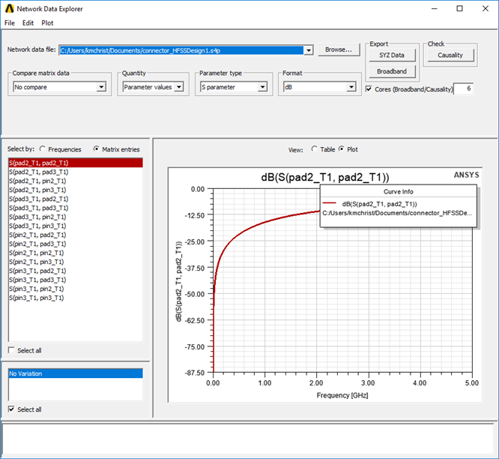The height and width of the screenshot is (459, 499).
Task: Open the Compare matrix data dropdown
Action: 101,87
